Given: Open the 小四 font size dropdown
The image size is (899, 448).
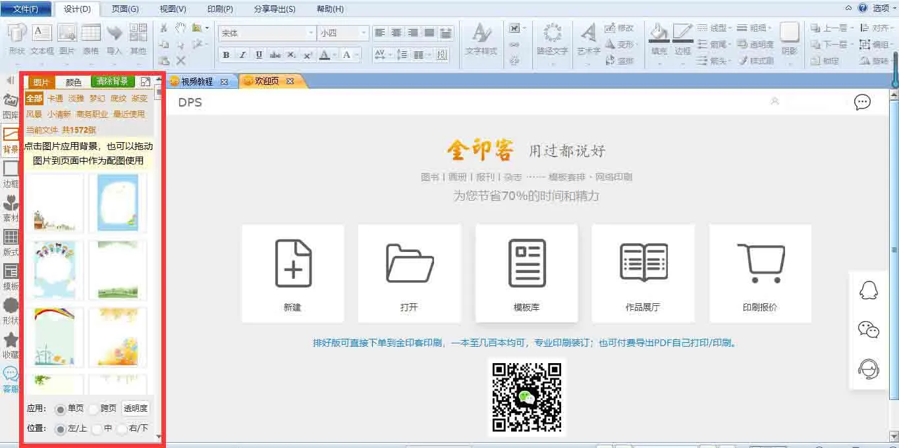Looking at the screenshot, I should [364, 33].
